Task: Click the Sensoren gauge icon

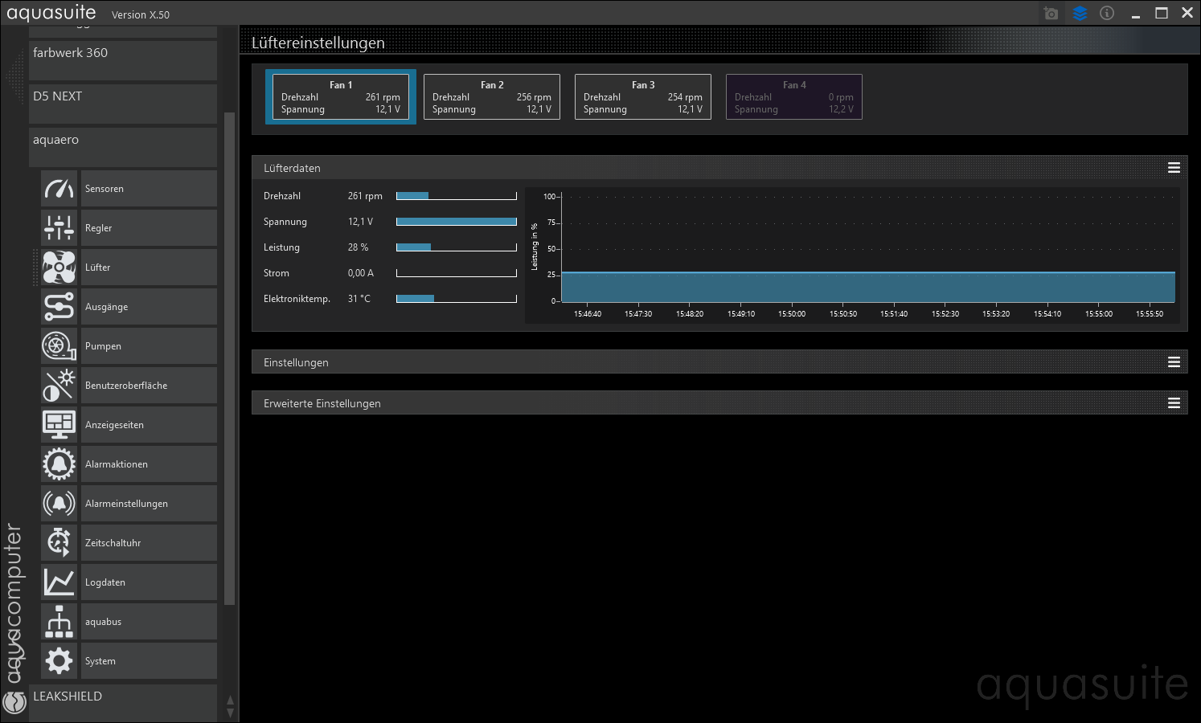Action: [x=59, y=189]
